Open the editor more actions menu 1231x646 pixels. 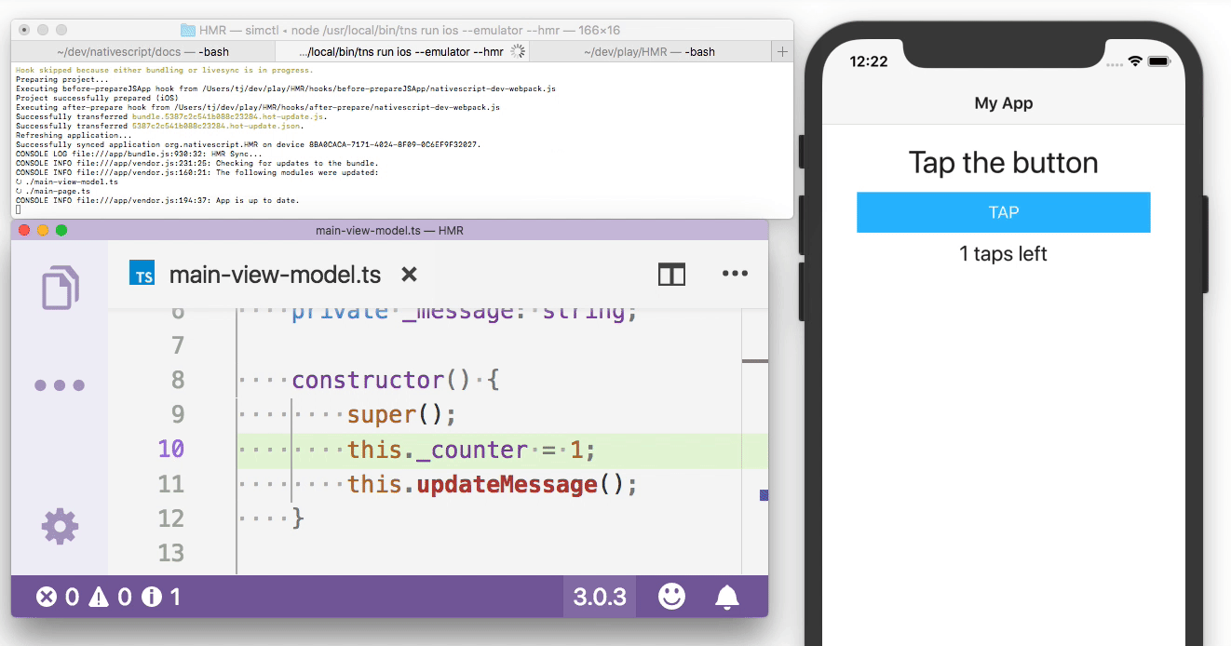point(735,274)
